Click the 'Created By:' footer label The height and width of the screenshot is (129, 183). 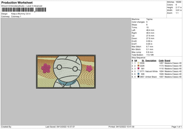(6, 127)
